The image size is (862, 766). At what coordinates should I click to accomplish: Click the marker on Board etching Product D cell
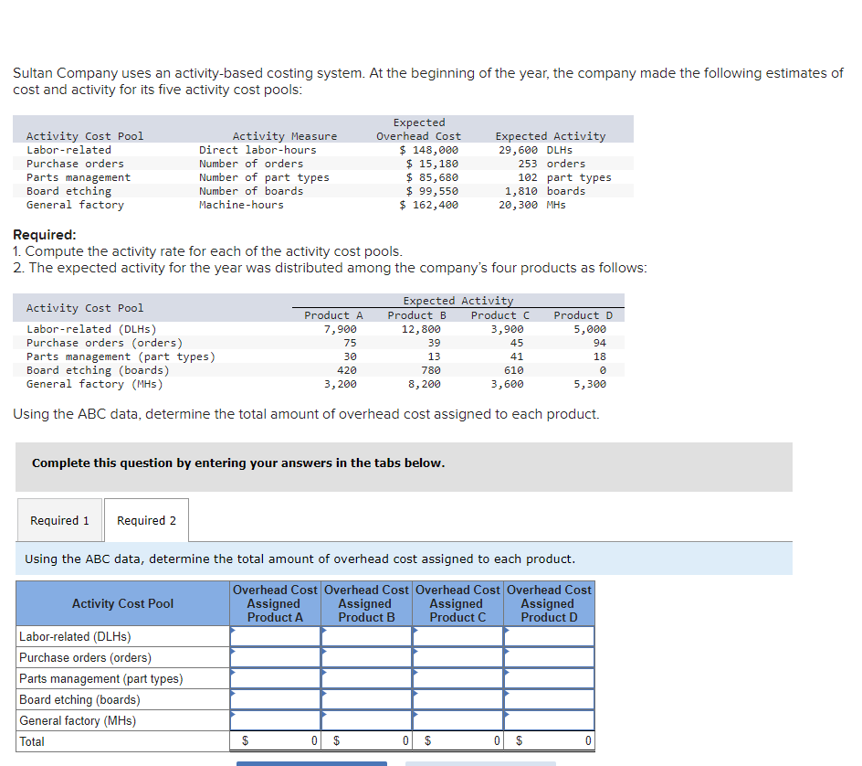(506, 695)
